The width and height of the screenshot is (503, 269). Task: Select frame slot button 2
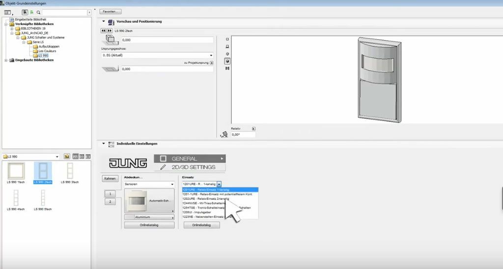point(110,202)
